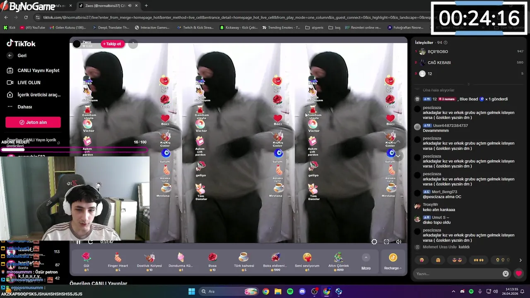Mute the live stream volume
Image resolution: width=530 pixels, height=298 pixels.
pyautogui.click(x=398, y=242)
